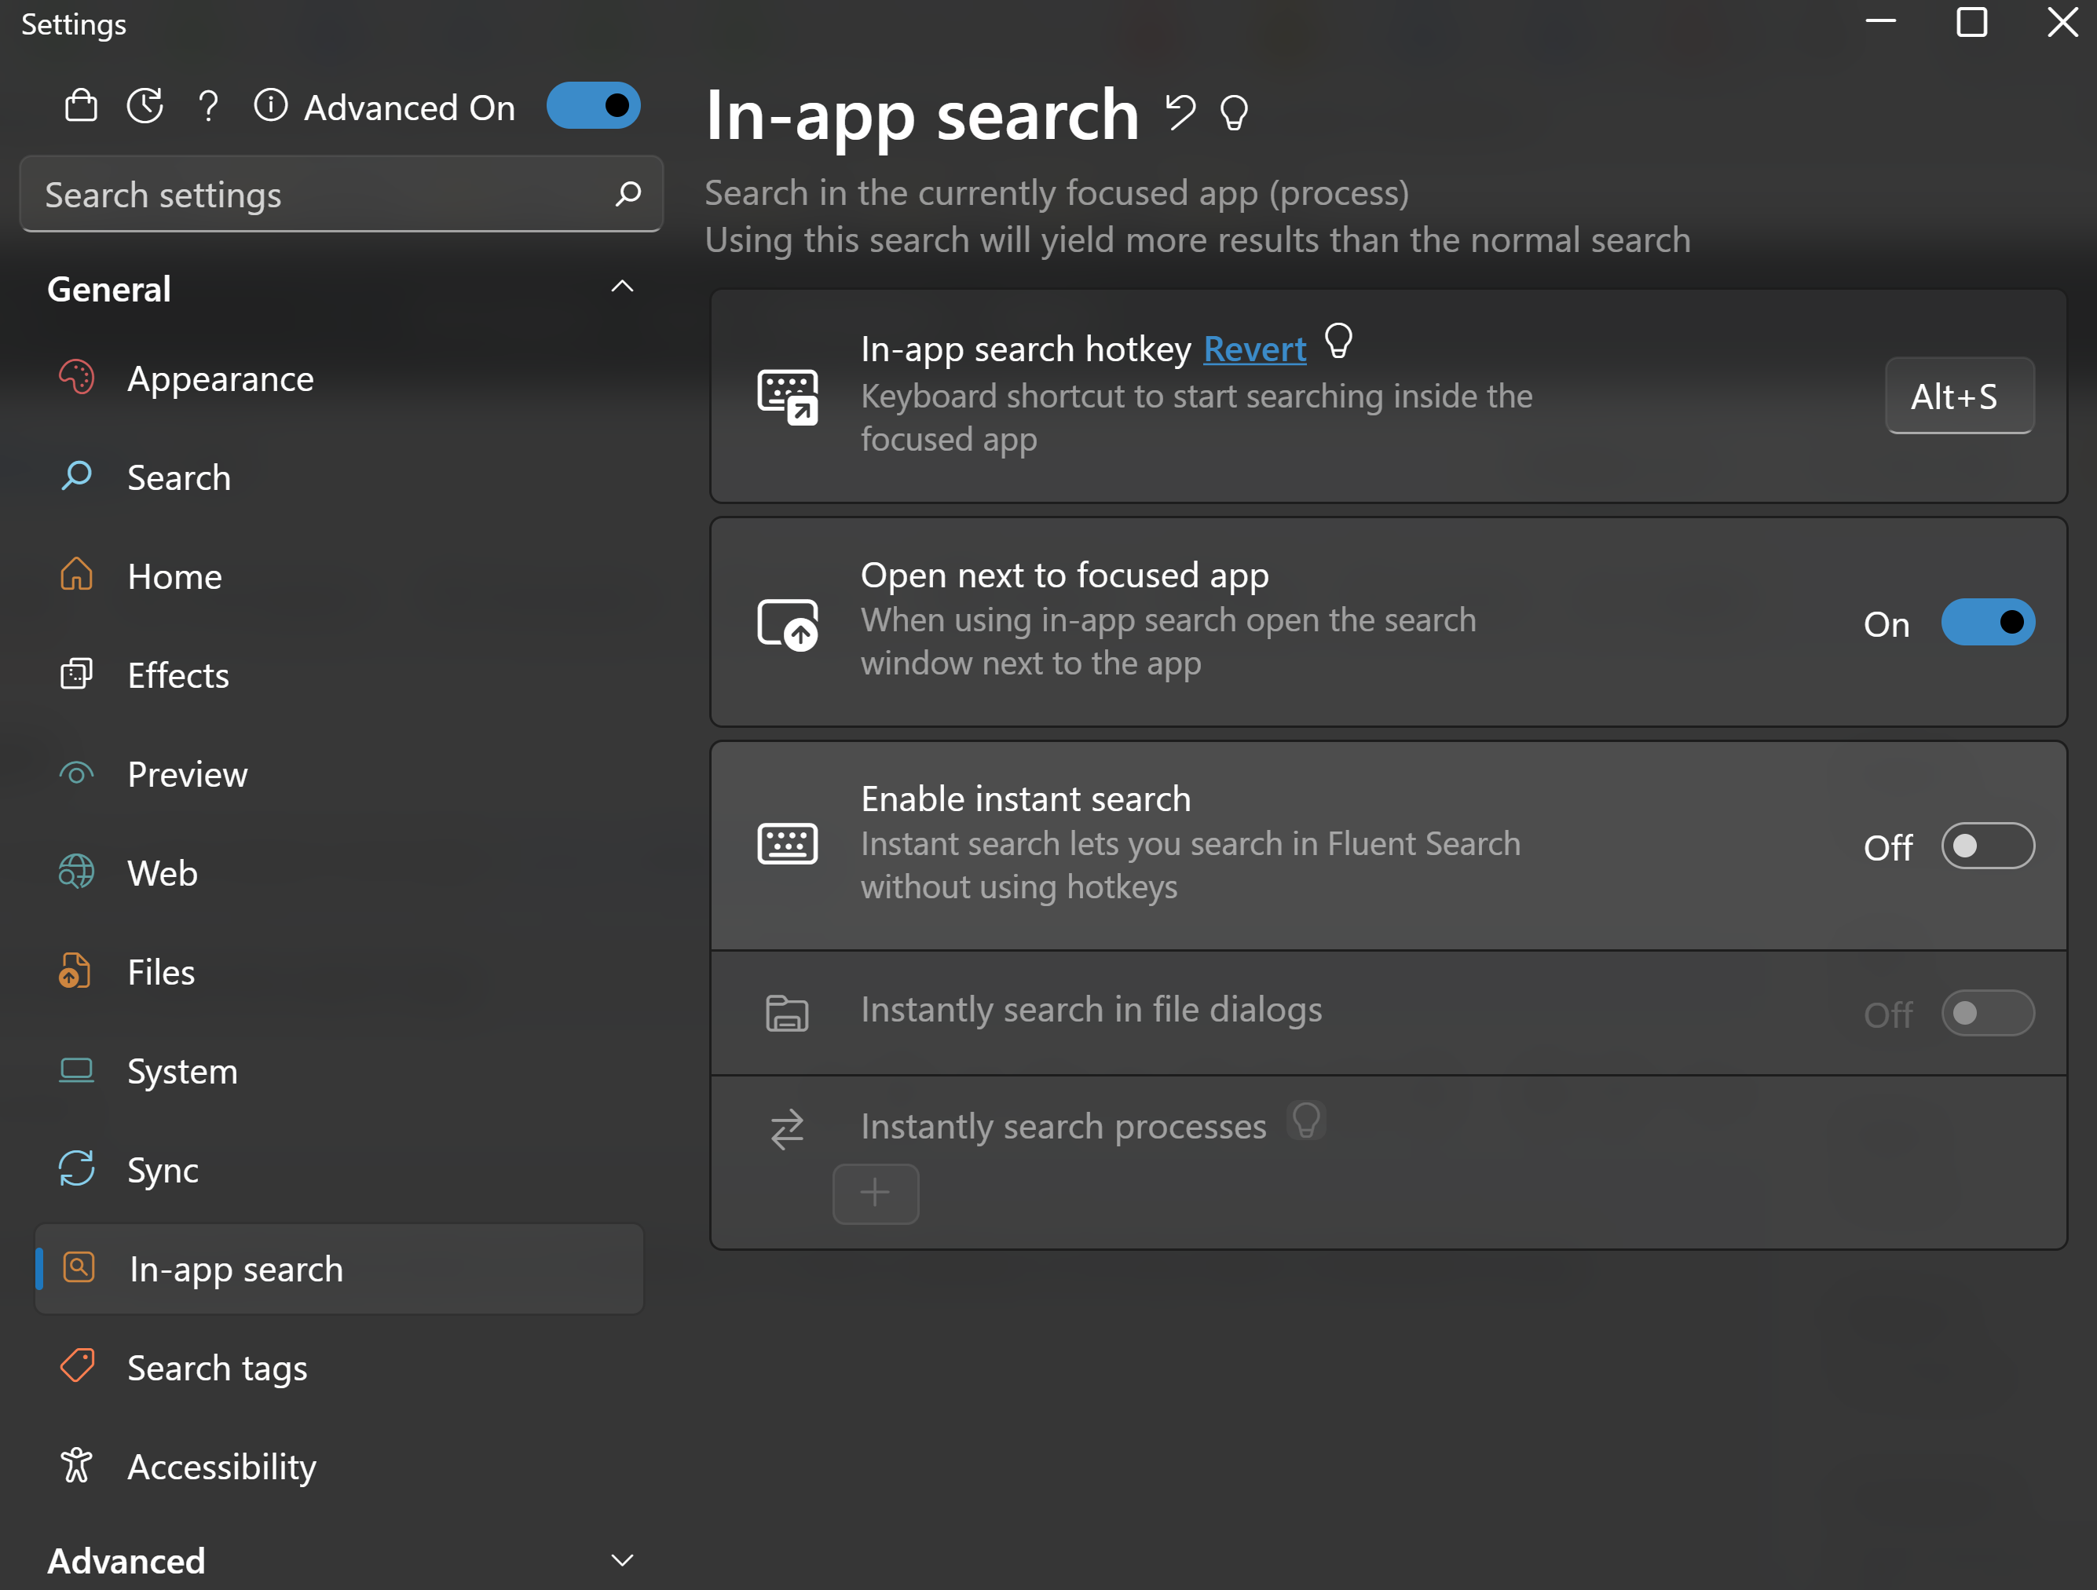Open the Appearance settings page
The image size is (2097, 1590).
(220, 378)
